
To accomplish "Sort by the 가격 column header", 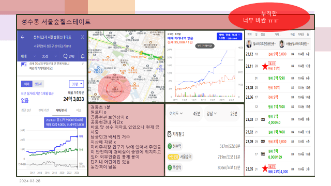I will pyautogui.click(x=277, y=35).
